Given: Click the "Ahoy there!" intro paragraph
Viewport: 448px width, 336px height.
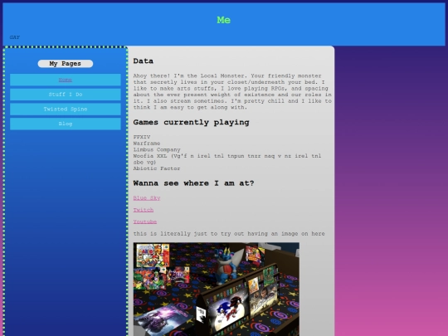Looking at the screenshot, I should coord(232,91).
